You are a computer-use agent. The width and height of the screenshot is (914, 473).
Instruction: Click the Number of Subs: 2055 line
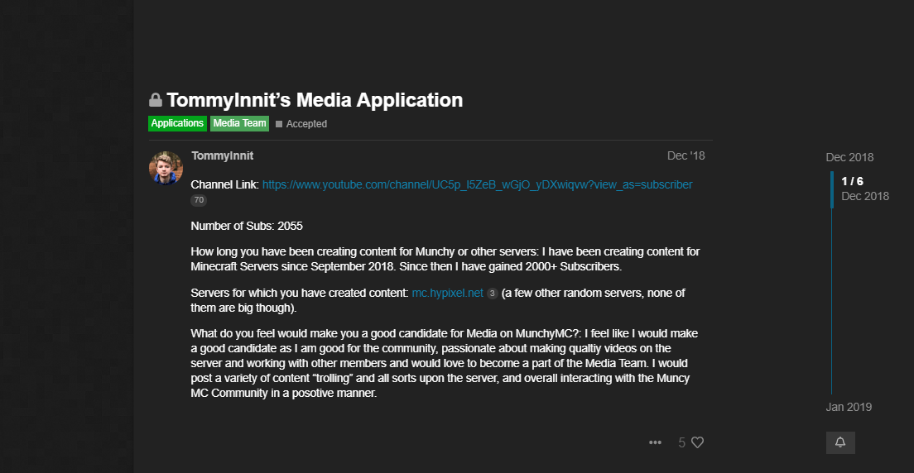click(247, 226)
